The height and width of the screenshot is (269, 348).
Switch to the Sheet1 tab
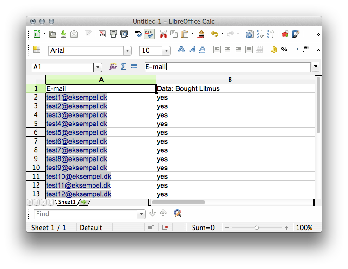(x=67, y=202)
